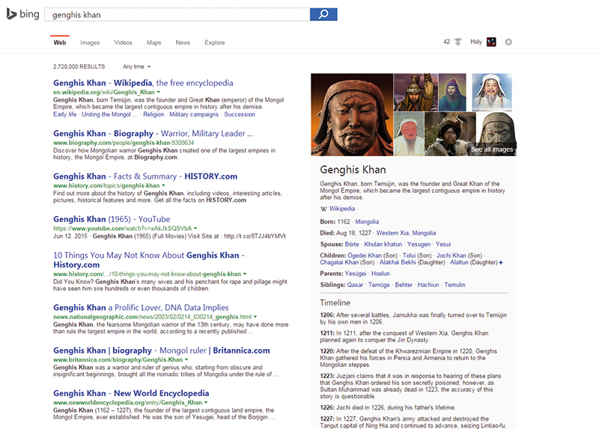Jump to Religion sublink
Screen dimensions: 599x429
click(x=153, y=114)
